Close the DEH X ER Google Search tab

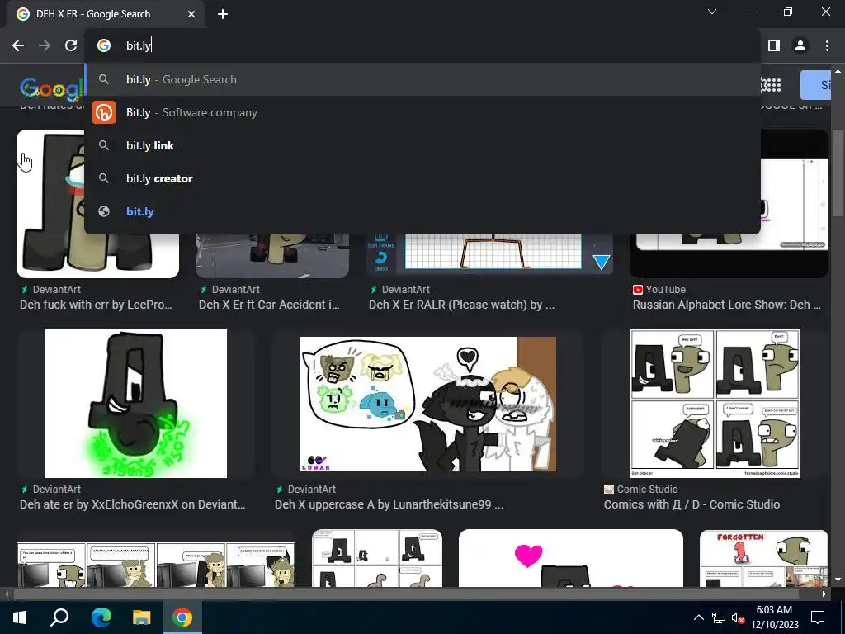[x=191, y=14]
